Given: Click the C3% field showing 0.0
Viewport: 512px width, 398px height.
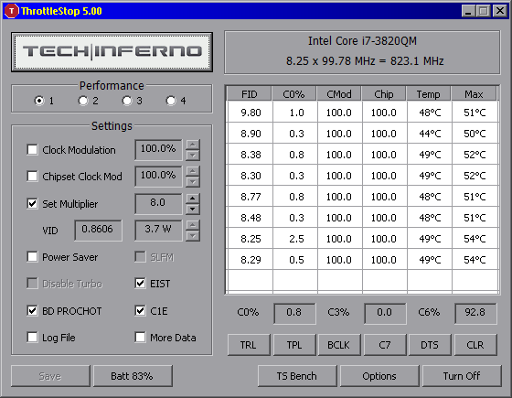Looking at the screenshot, I should tap(385, 313).
